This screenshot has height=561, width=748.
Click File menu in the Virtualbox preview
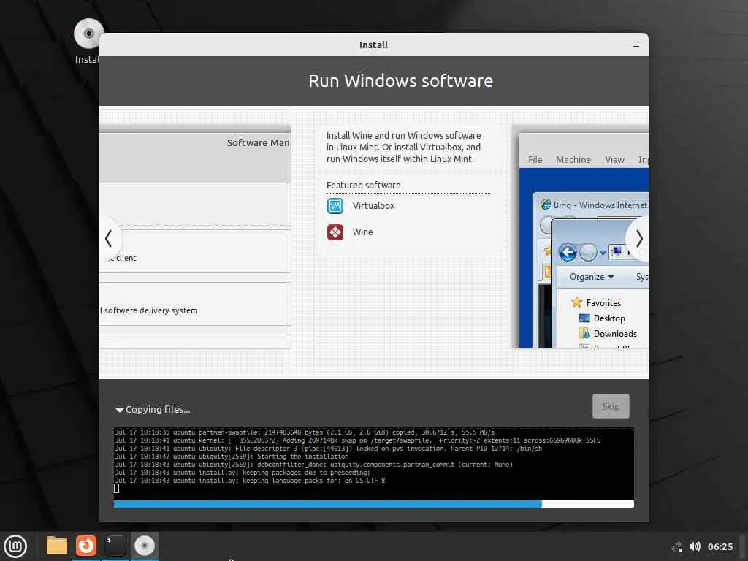pyautogui.click(x=535, y=159)
